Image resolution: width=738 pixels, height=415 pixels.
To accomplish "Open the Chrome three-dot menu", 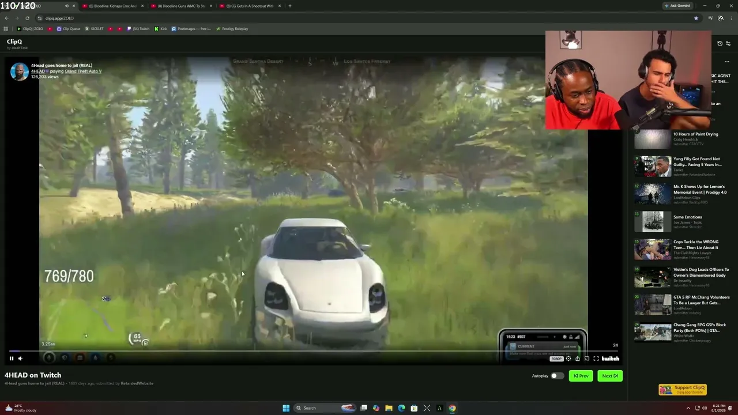I will tap(730, 18).
